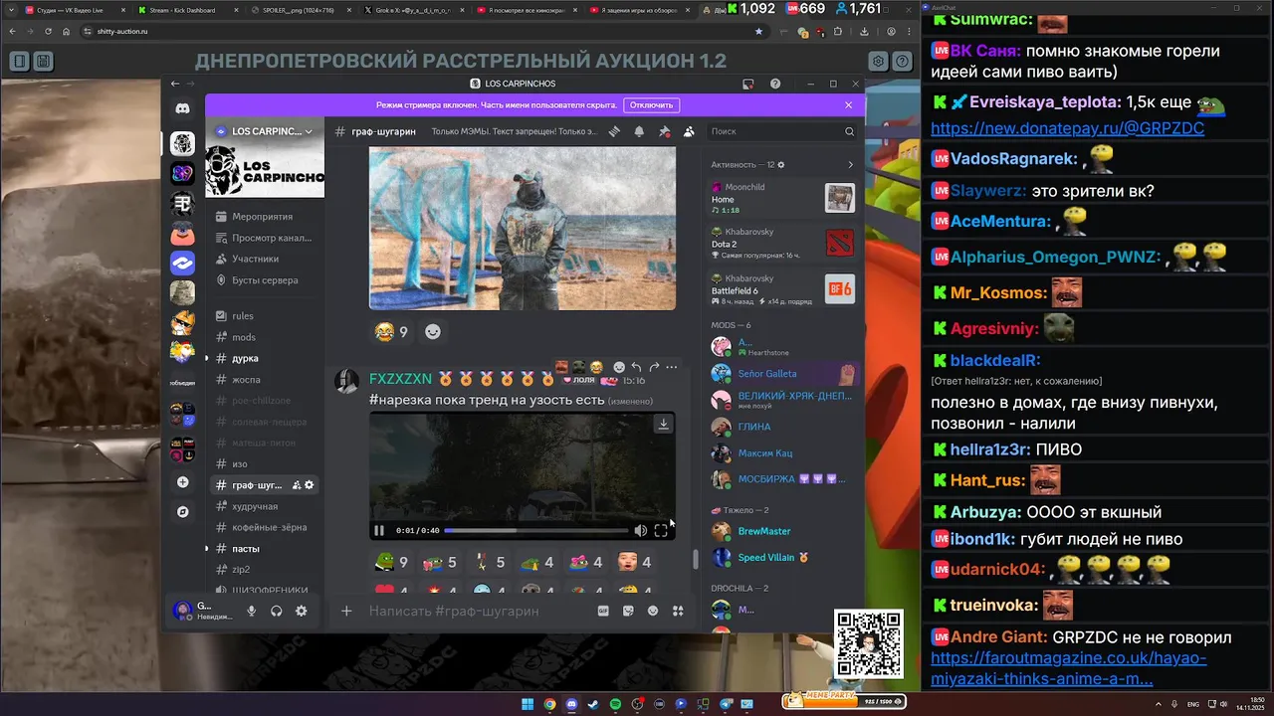The width and height of the screenshot is (1274, 716).
Task: Toggle the frog reaction with count 9
Action: (x=391, y=563)
